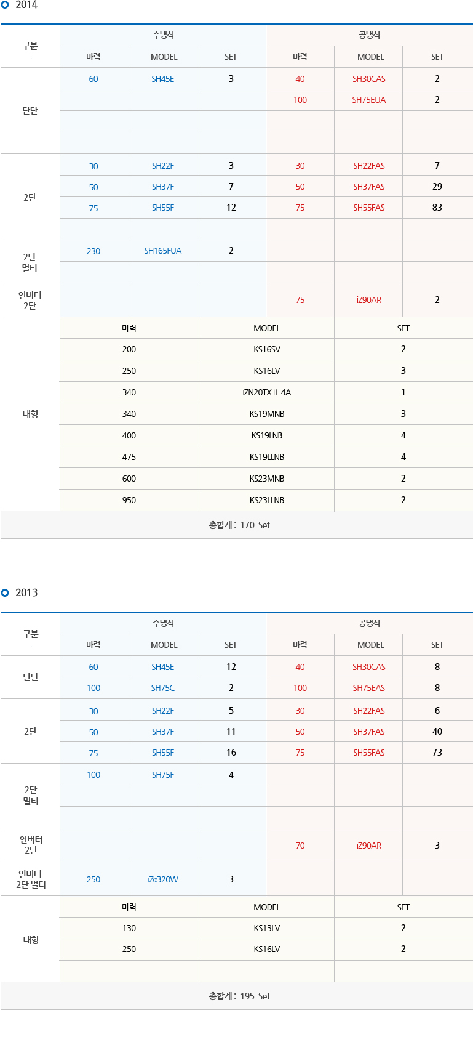The width and height of the screenshot is (473, 1058).
Task: Click the 950 horsepower cell
Action: [x=129, y=500]
